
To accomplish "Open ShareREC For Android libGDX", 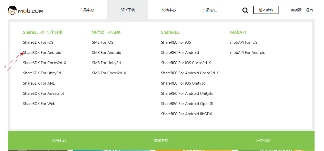I will [186, 114].
